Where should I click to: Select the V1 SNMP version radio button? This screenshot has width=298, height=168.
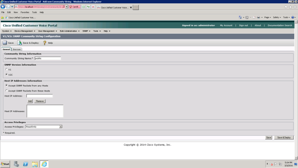[x=6, y=69]
